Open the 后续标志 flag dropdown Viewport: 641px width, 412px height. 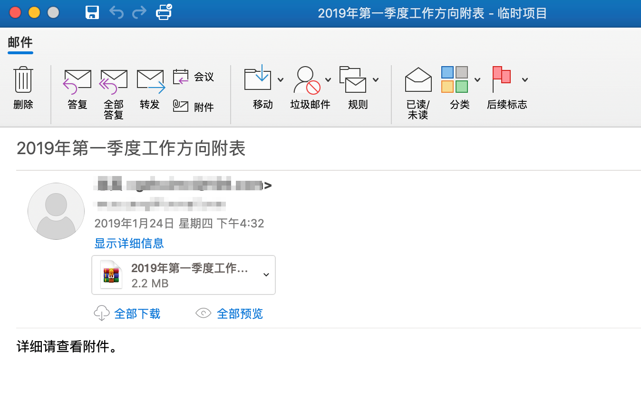525,80
